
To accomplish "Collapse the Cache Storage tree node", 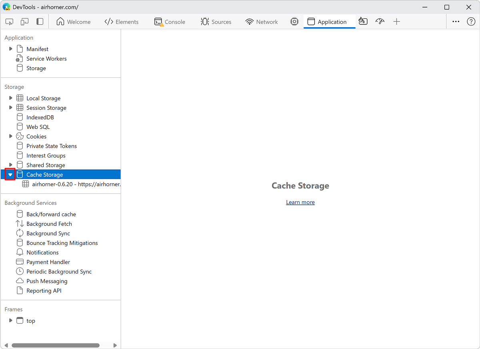I will pos(10,174).
